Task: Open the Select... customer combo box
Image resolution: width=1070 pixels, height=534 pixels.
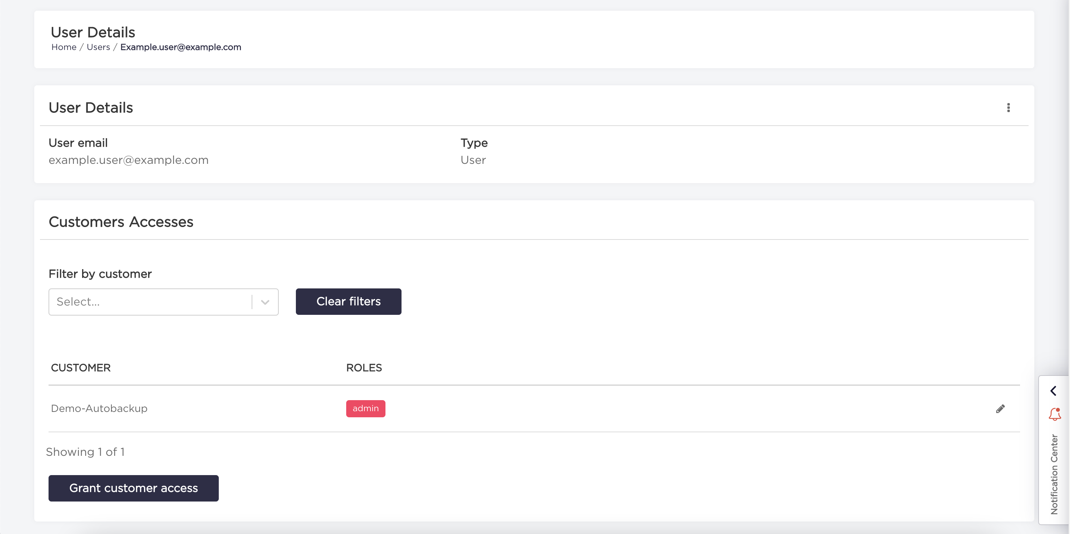Action: 150,302
